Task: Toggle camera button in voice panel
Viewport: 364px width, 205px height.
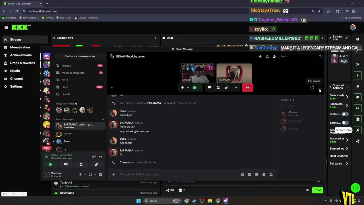Action: [x=51, y=165]
